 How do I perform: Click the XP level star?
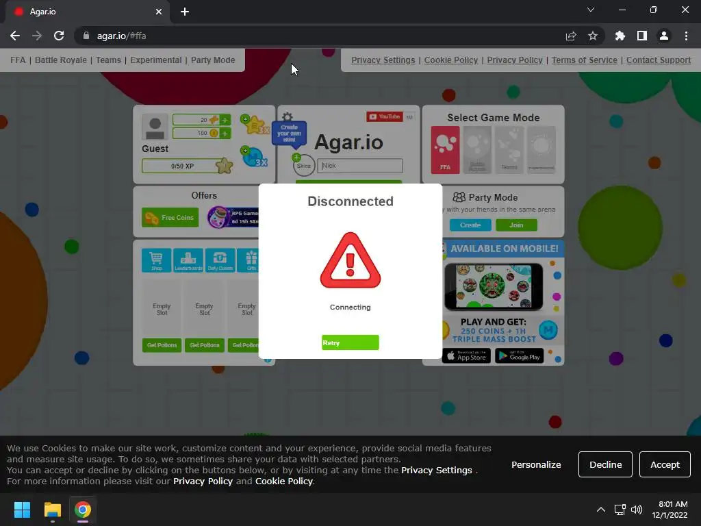[x=224, y=166]
